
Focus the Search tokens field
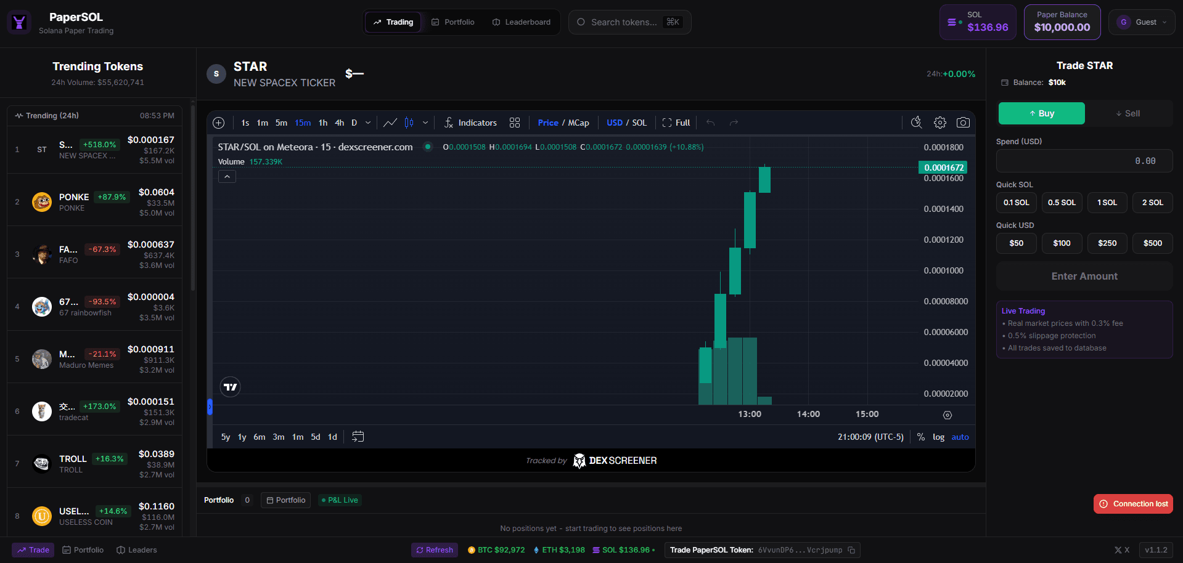629,22
